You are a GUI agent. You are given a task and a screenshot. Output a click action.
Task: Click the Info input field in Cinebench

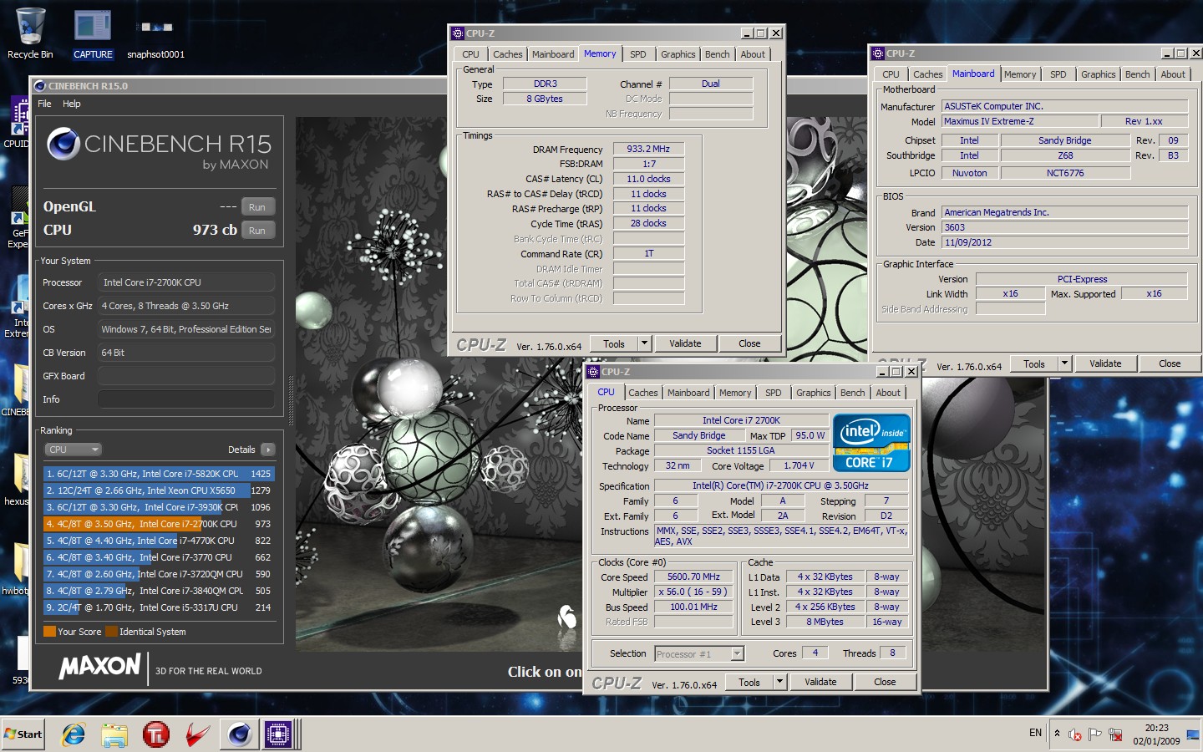point(186,399)
